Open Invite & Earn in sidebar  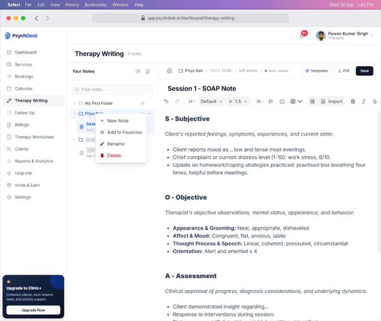(x=34, y=185)
